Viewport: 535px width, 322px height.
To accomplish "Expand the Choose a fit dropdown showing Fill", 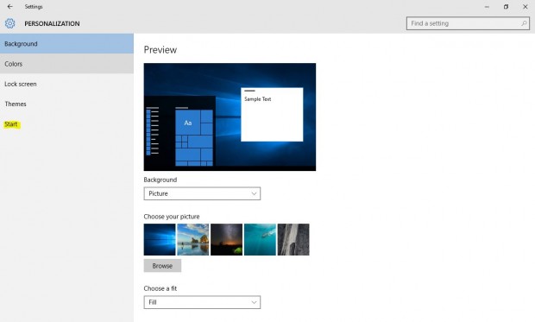I will pos(202,302).
